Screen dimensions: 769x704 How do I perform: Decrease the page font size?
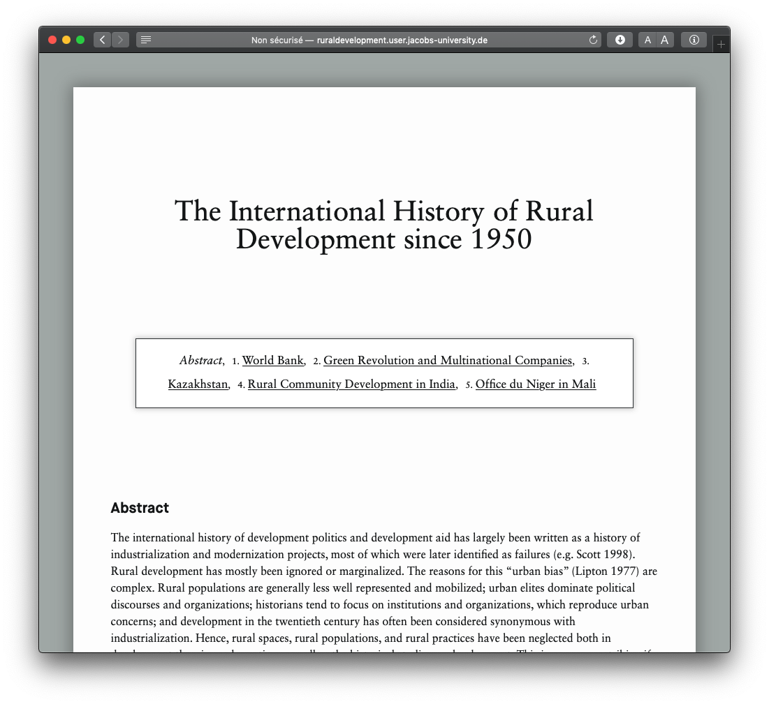tap(647, 40)
